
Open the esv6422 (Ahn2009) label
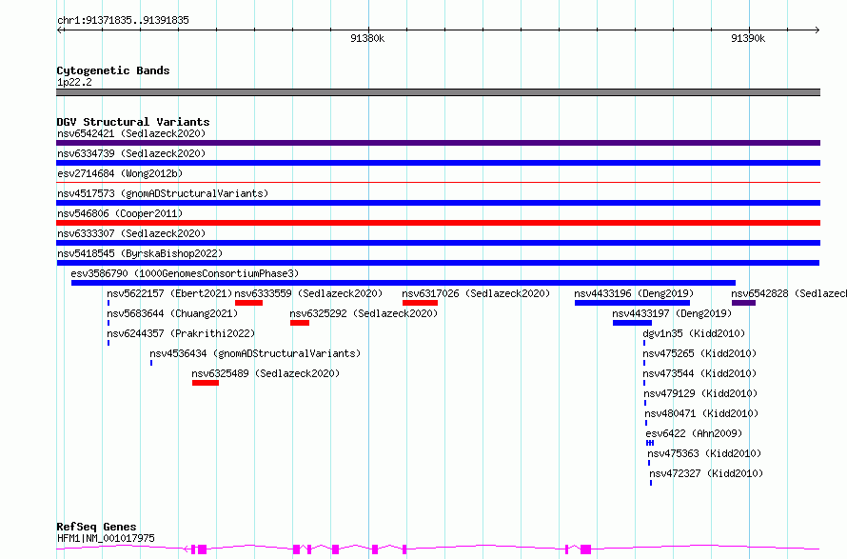pyautogui.click(x=694, y=433)
